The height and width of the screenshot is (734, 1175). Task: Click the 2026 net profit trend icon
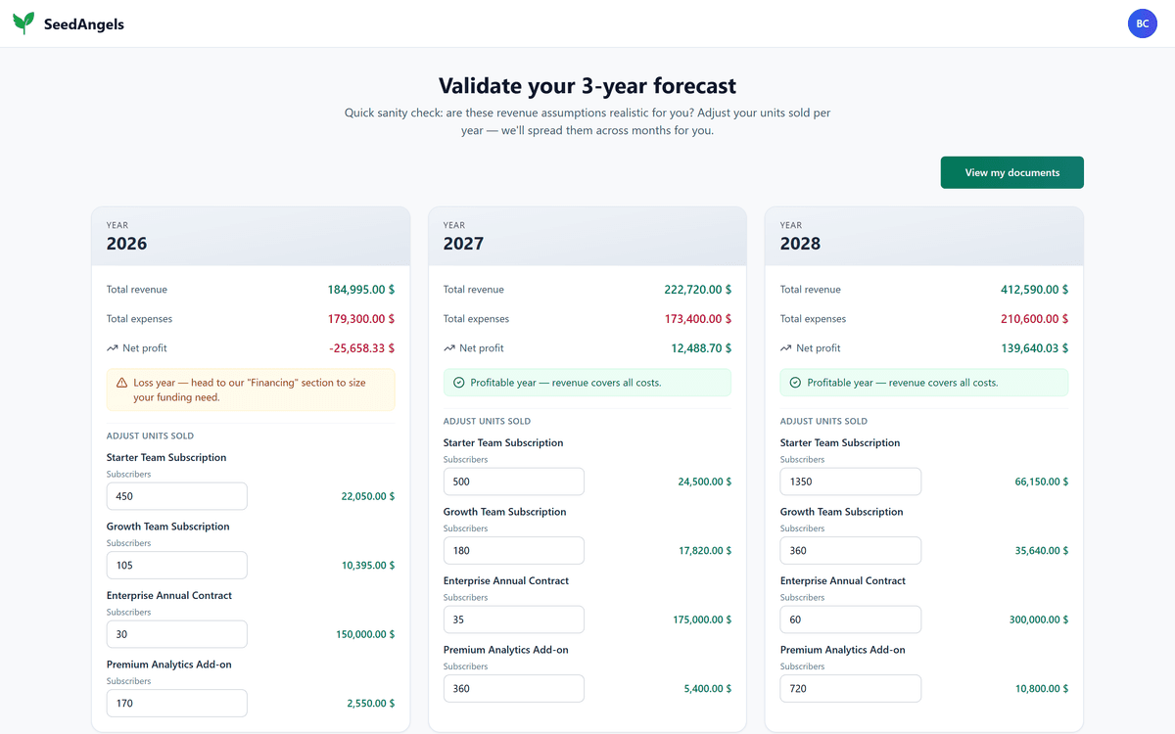click(x=113, y=348)
